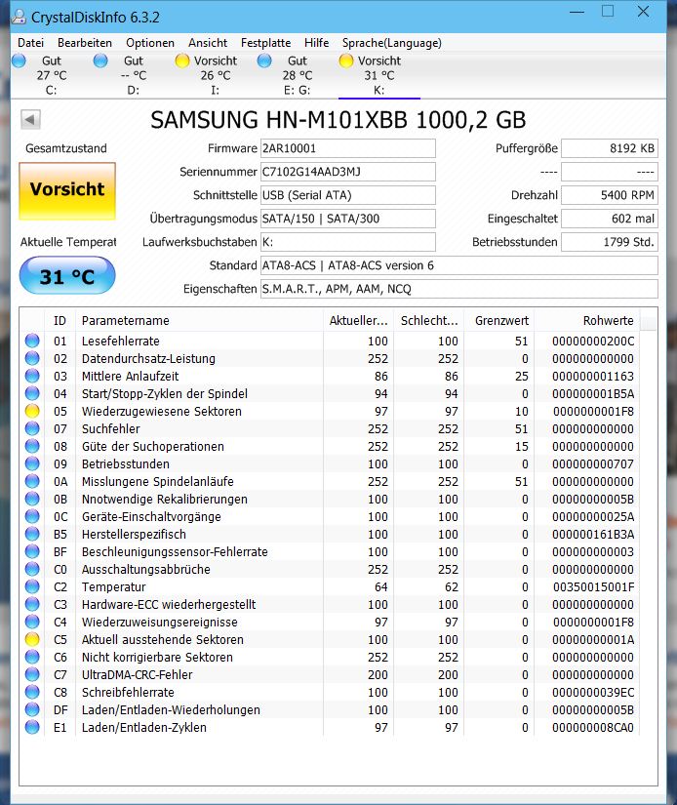
Task: Select the Nnotwendige Rekalibrierungen row name
Action: click(x=164, y=499)
